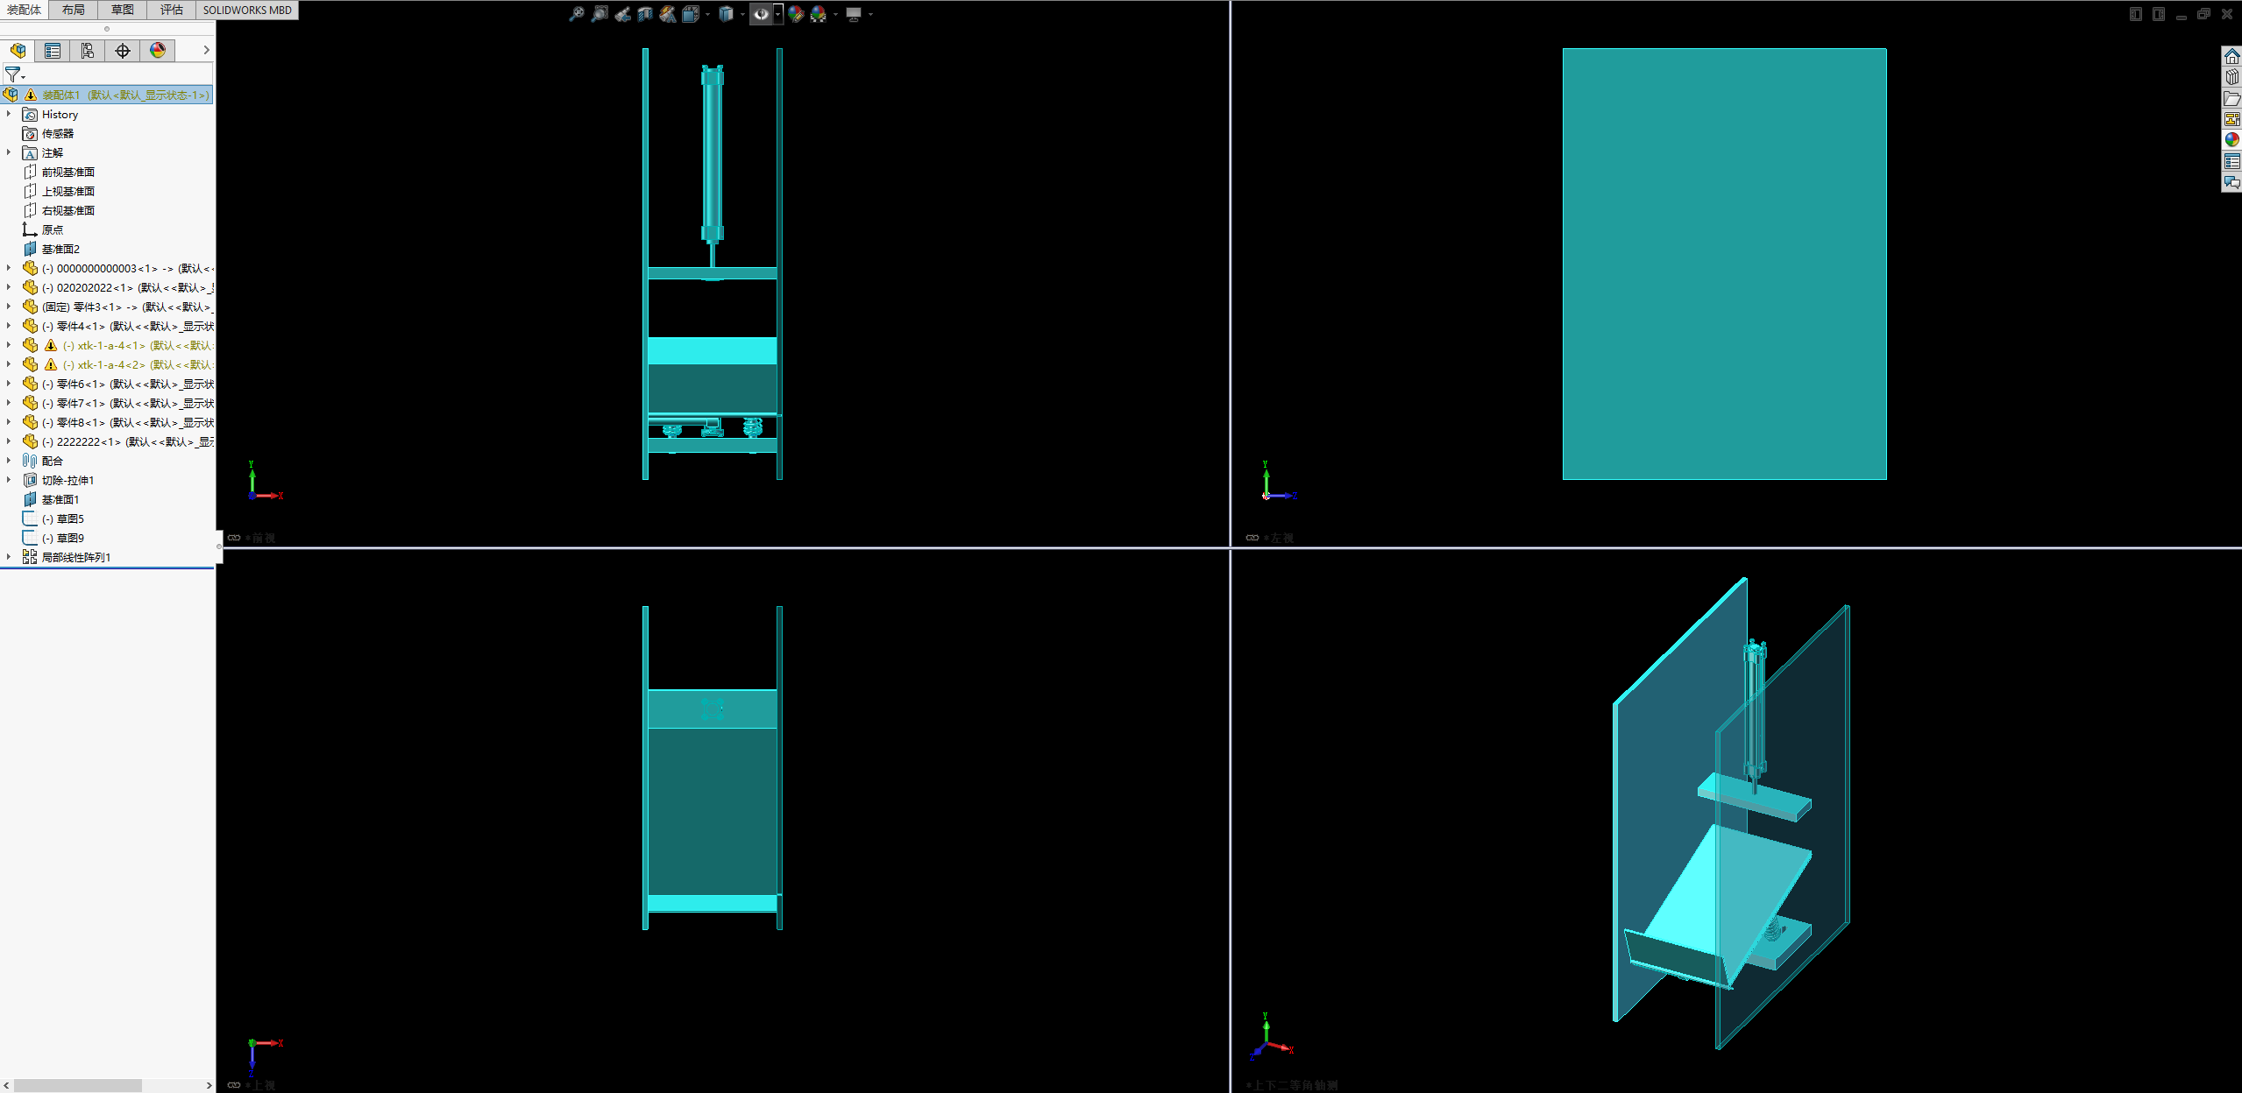Toggle the Hide/Show Items eye button

click(761, 14)
